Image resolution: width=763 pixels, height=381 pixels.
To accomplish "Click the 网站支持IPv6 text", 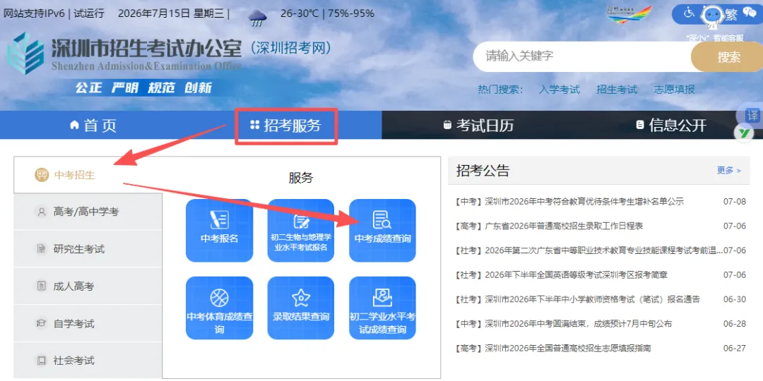I will click(34, 13).
